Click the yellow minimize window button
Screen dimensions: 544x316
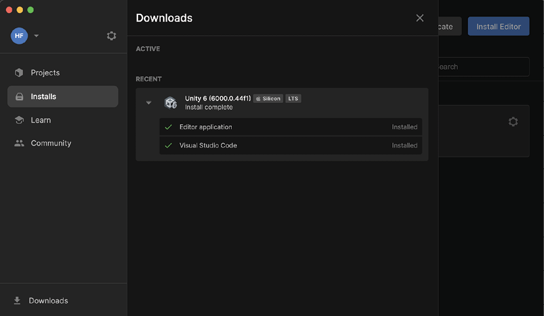(x=20, y=10)
